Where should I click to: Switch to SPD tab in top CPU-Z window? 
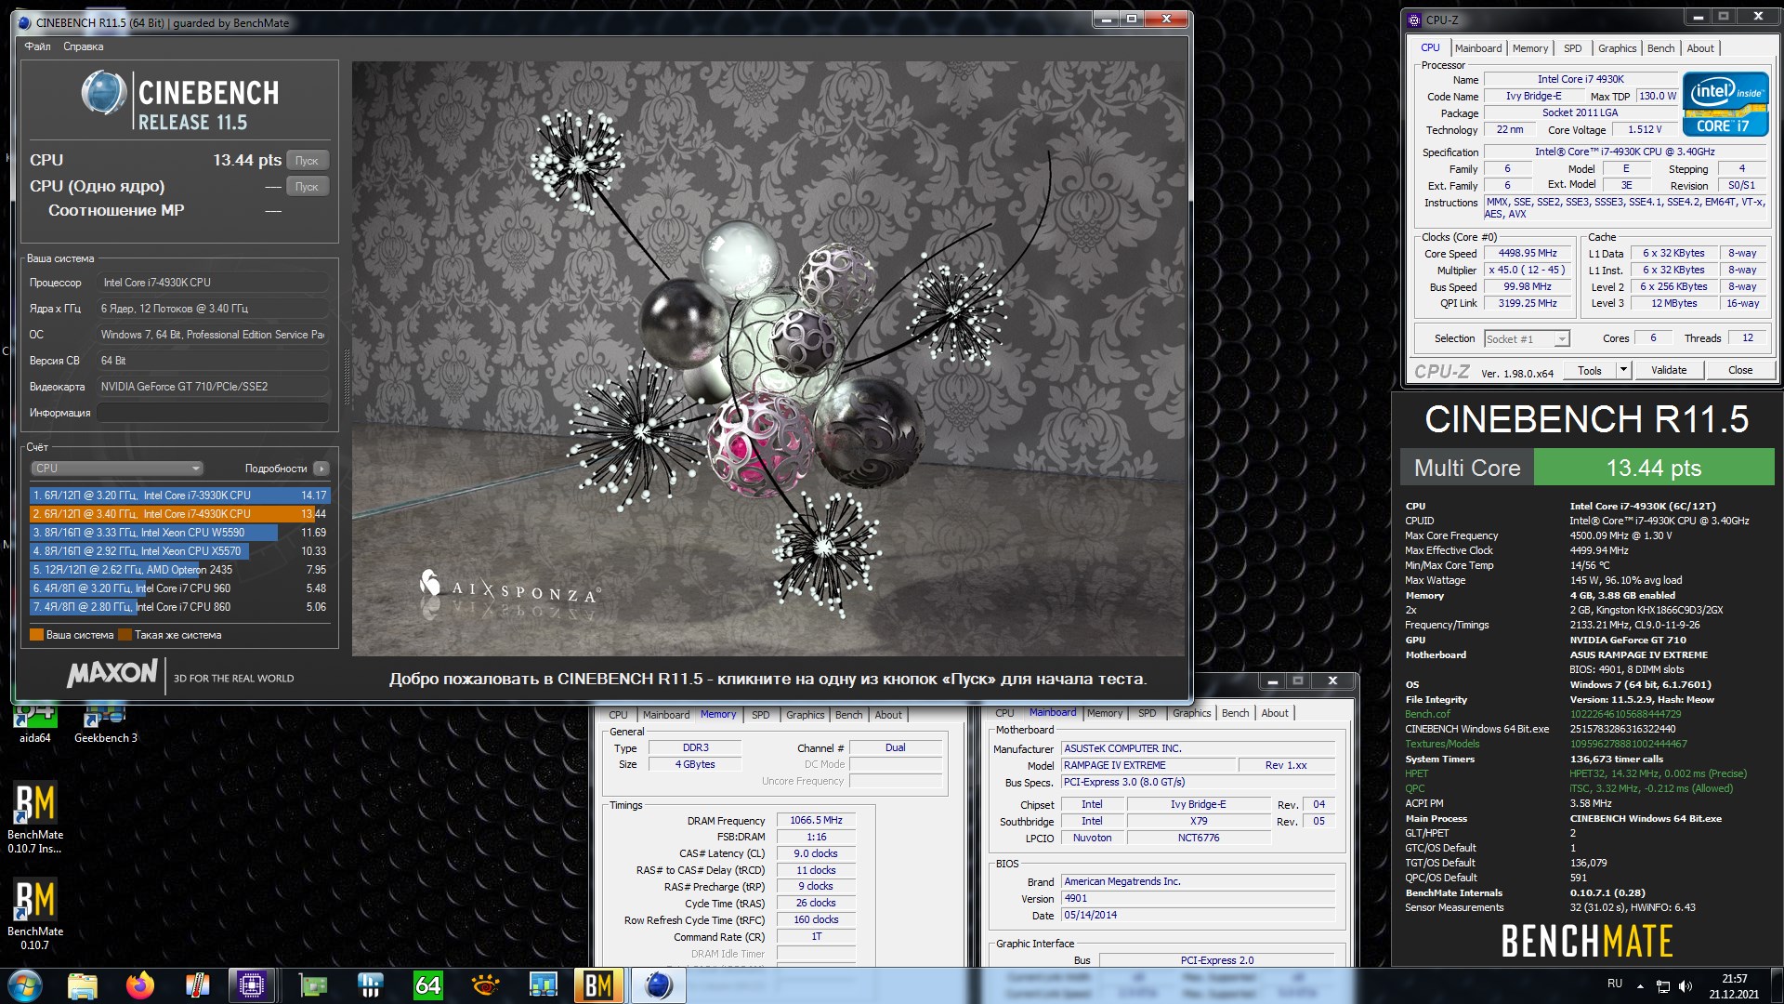tap(1572, 48)
